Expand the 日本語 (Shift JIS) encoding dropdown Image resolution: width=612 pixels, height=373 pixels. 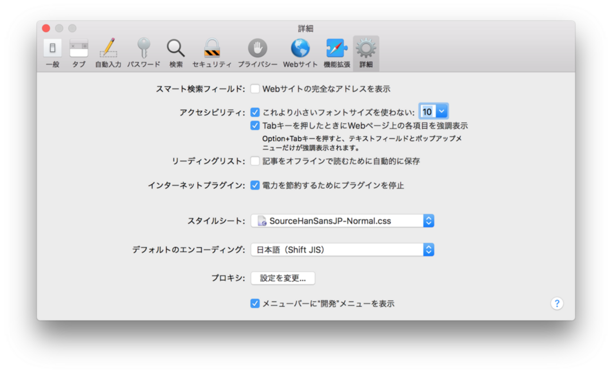pos(342,250)
